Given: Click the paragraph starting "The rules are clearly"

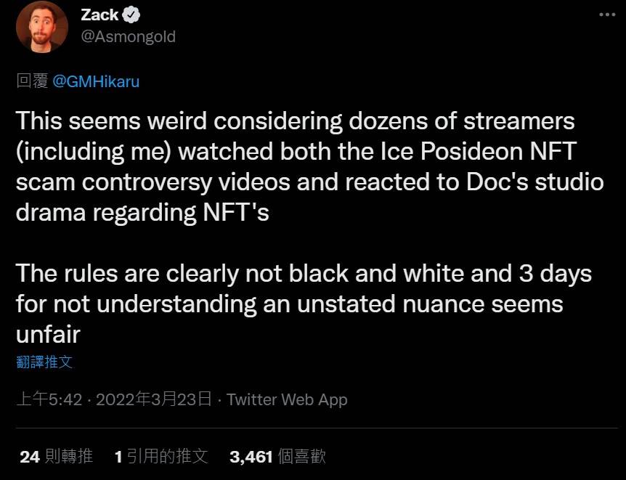Looking at the screenshot, I should [304, 303].
